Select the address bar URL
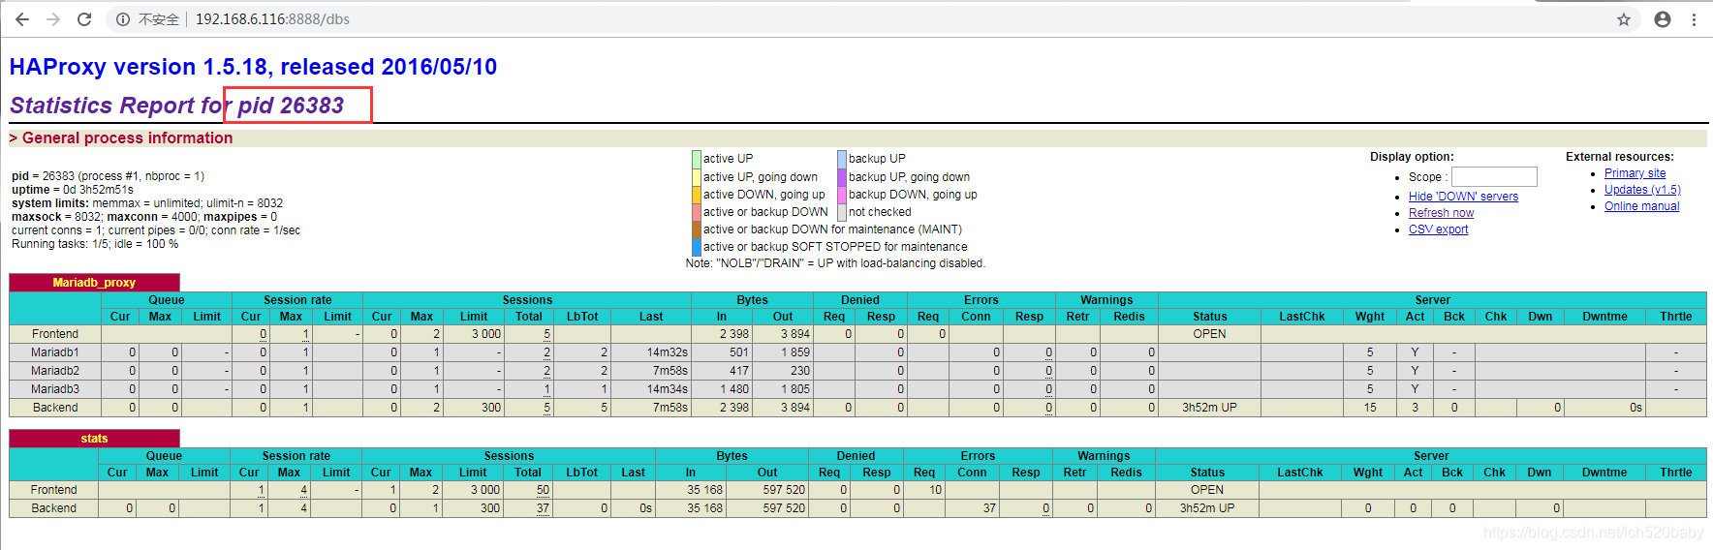The image size is (1713, 550). click(x=272, y=19)
